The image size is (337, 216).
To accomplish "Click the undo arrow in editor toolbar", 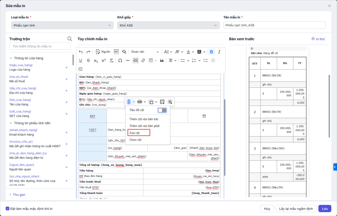I will (81, 52).
